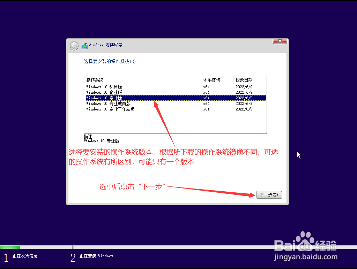Click x64 cell in 专业工作站版 row
This screenshot has width=357, height=269.
[206, 109]
